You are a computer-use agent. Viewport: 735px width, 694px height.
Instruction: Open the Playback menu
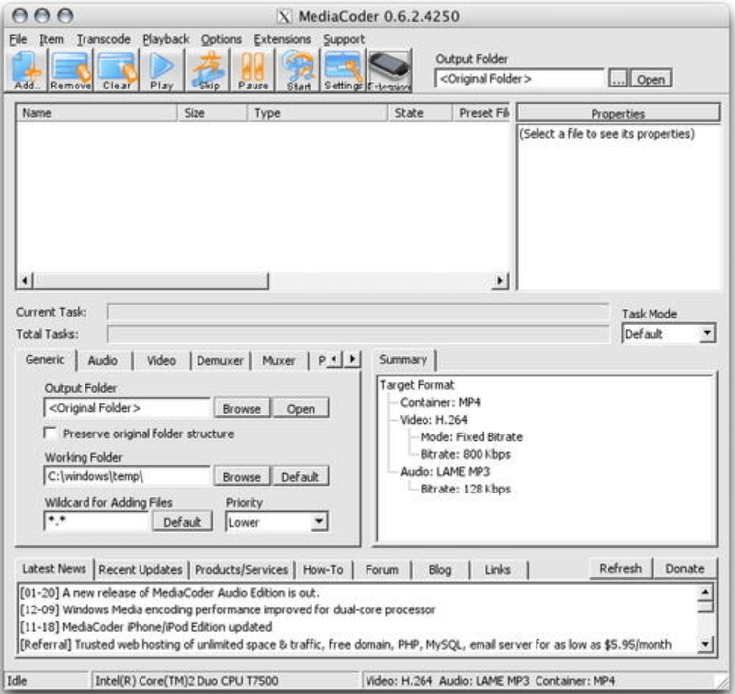pyautogui.click(x=165, y=39)
